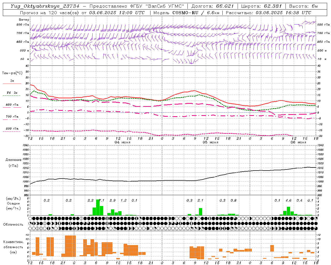Click the "(мм/3ч.)" precipitation unit label

[13, 199]
